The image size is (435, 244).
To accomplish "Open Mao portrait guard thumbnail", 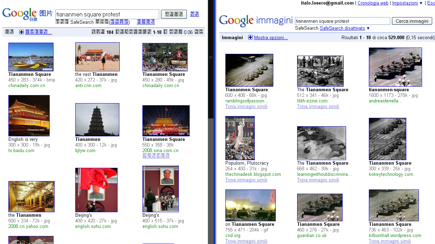I will tap(160, 189).
